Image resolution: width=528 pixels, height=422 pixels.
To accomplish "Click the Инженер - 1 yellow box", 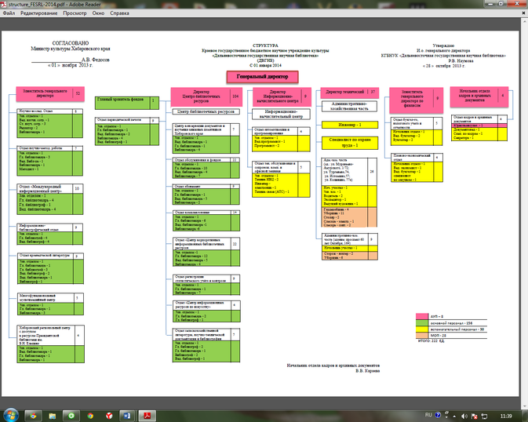I will [x=350, y=125].
